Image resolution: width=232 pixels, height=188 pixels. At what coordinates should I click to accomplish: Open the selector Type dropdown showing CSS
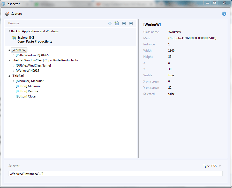coord(212,166)
